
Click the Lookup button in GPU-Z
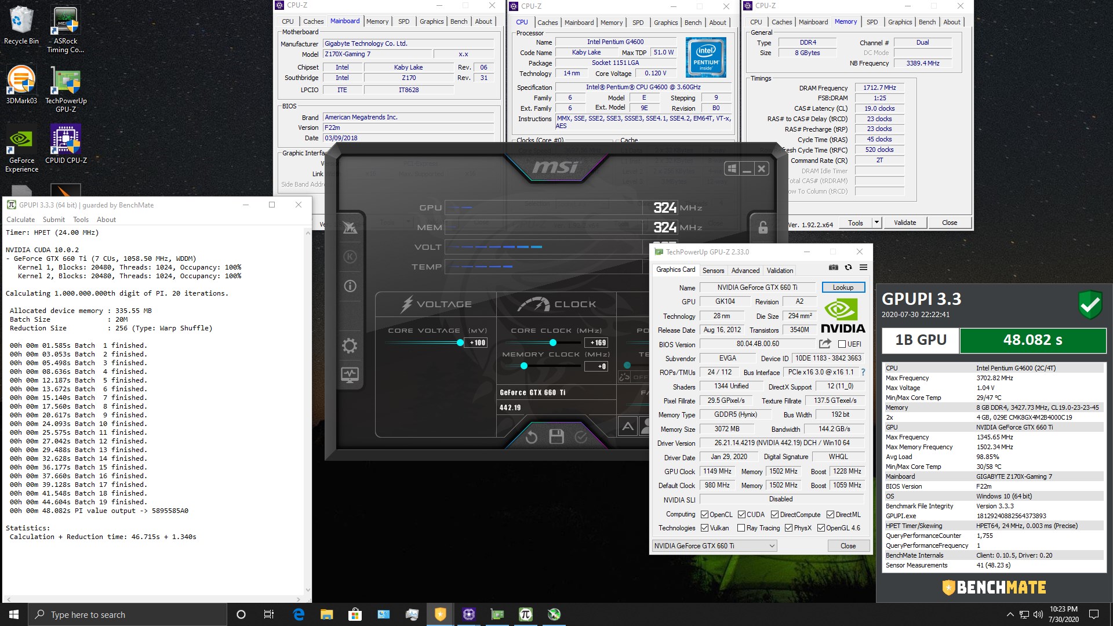click(843, 287)
